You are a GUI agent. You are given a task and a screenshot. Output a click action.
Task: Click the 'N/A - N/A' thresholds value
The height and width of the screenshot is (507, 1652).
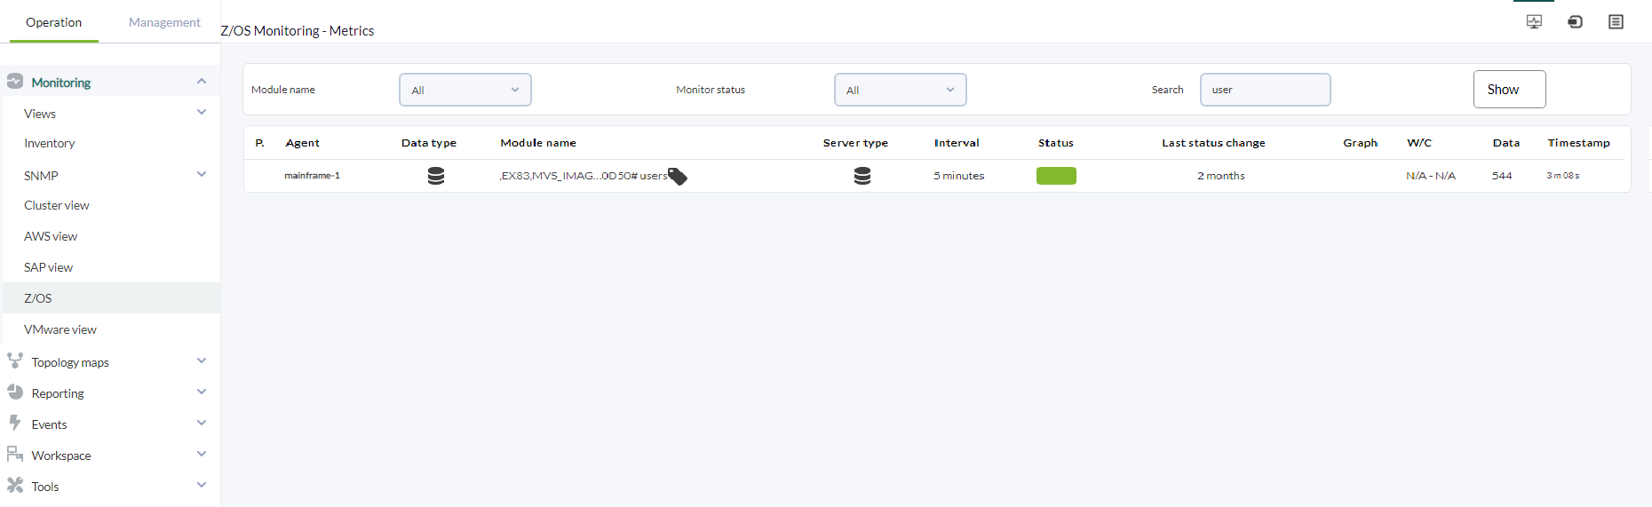click(1431, 176)
